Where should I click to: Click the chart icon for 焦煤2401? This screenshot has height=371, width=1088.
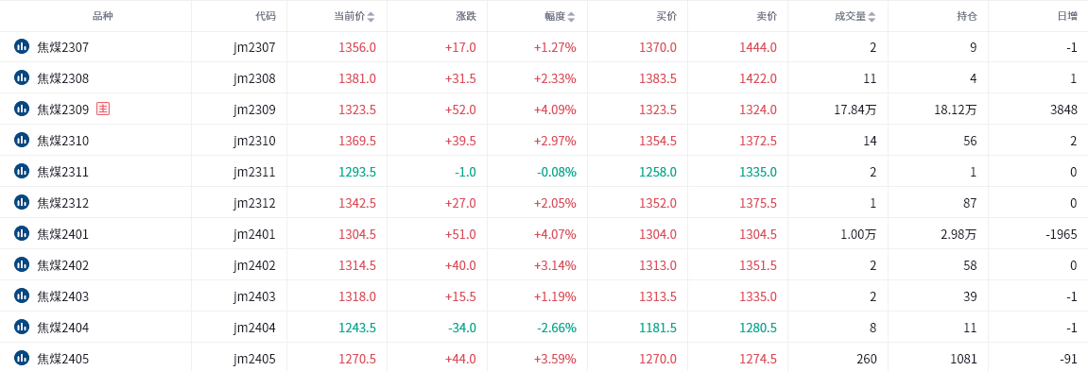(x=22, y=234)
